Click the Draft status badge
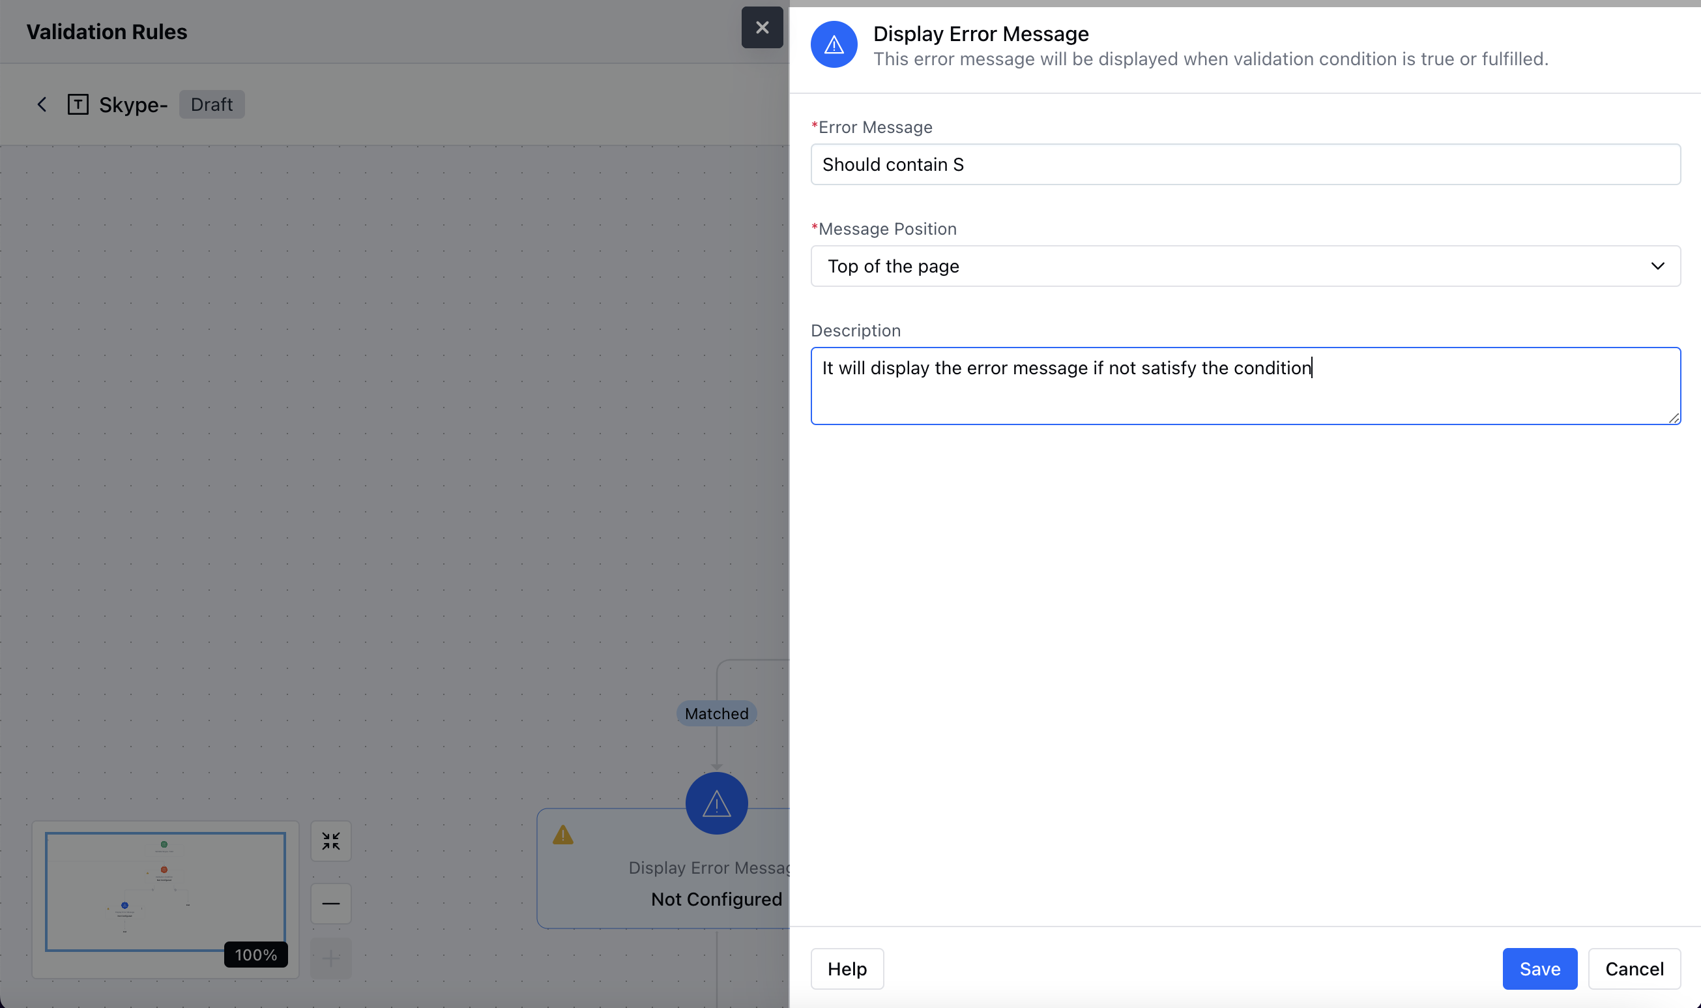The image size is (1701, 1008). tap(212, 104)
